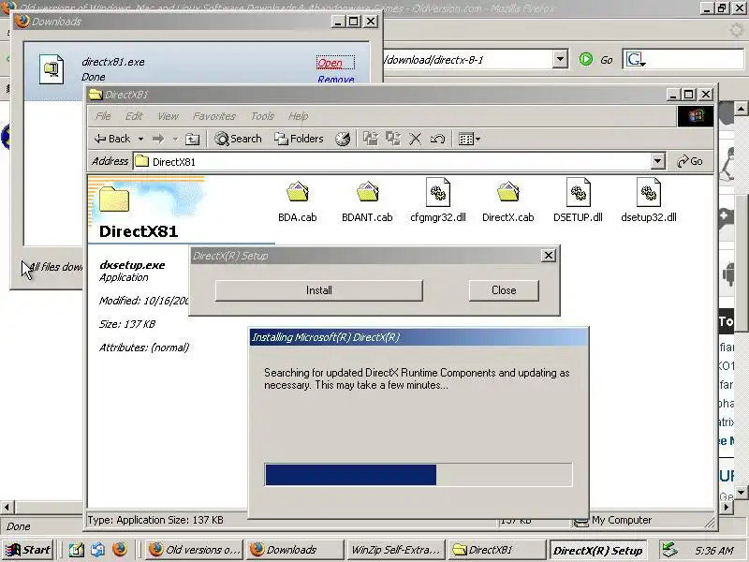Click the Address bar DirectX81 path field
749x562 pixels.
391,161
